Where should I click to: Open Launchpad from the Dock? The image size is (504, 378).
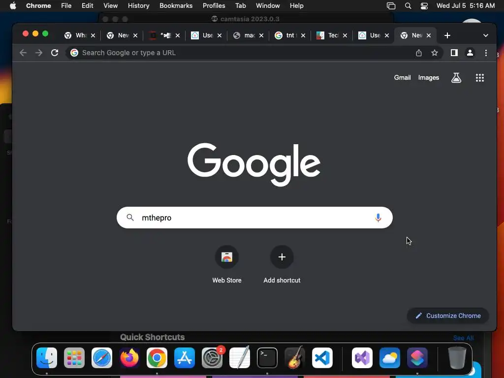(74, 358)
